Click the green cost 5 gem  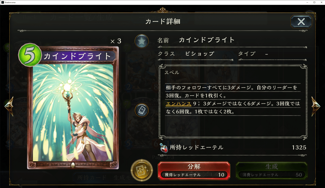coord(30,55)
